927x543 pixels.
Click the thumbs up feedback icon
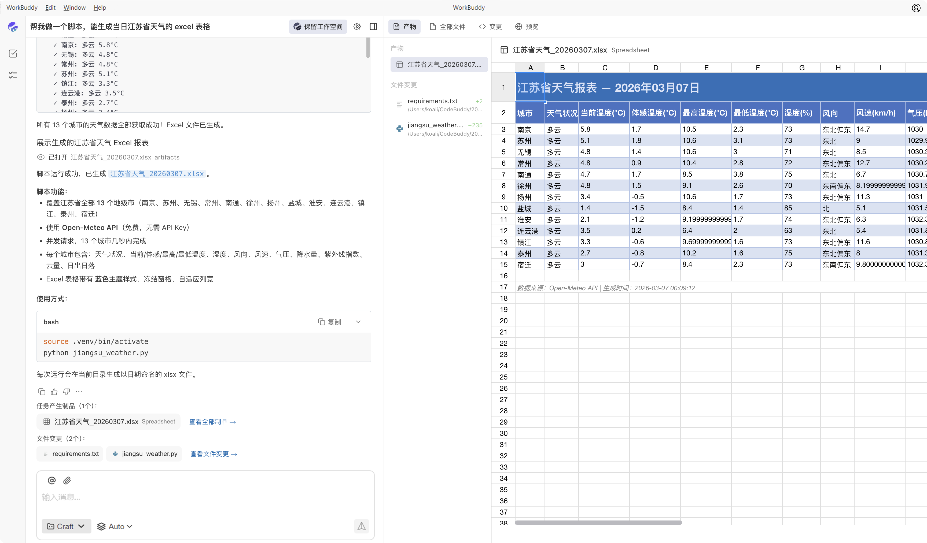pyautogui.click(x=54, y=392)
